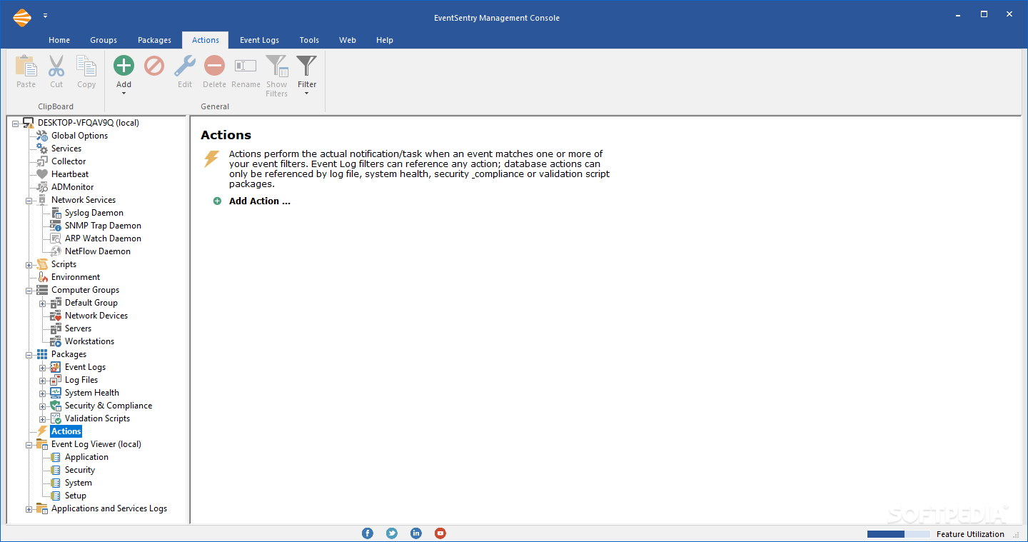This screenshot has height=542, width=1028.
Task: Switch to the Home ribbon tab
Action: 59,40
